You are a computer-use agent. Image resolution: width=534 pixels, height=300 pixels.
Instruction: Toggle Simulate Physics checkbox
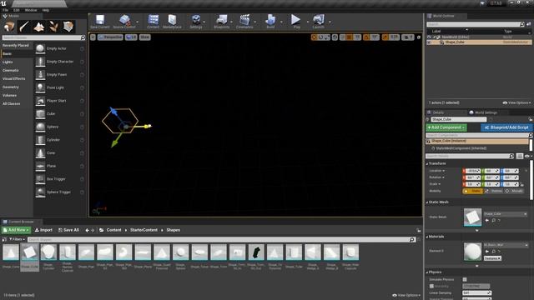click(465, 279)
